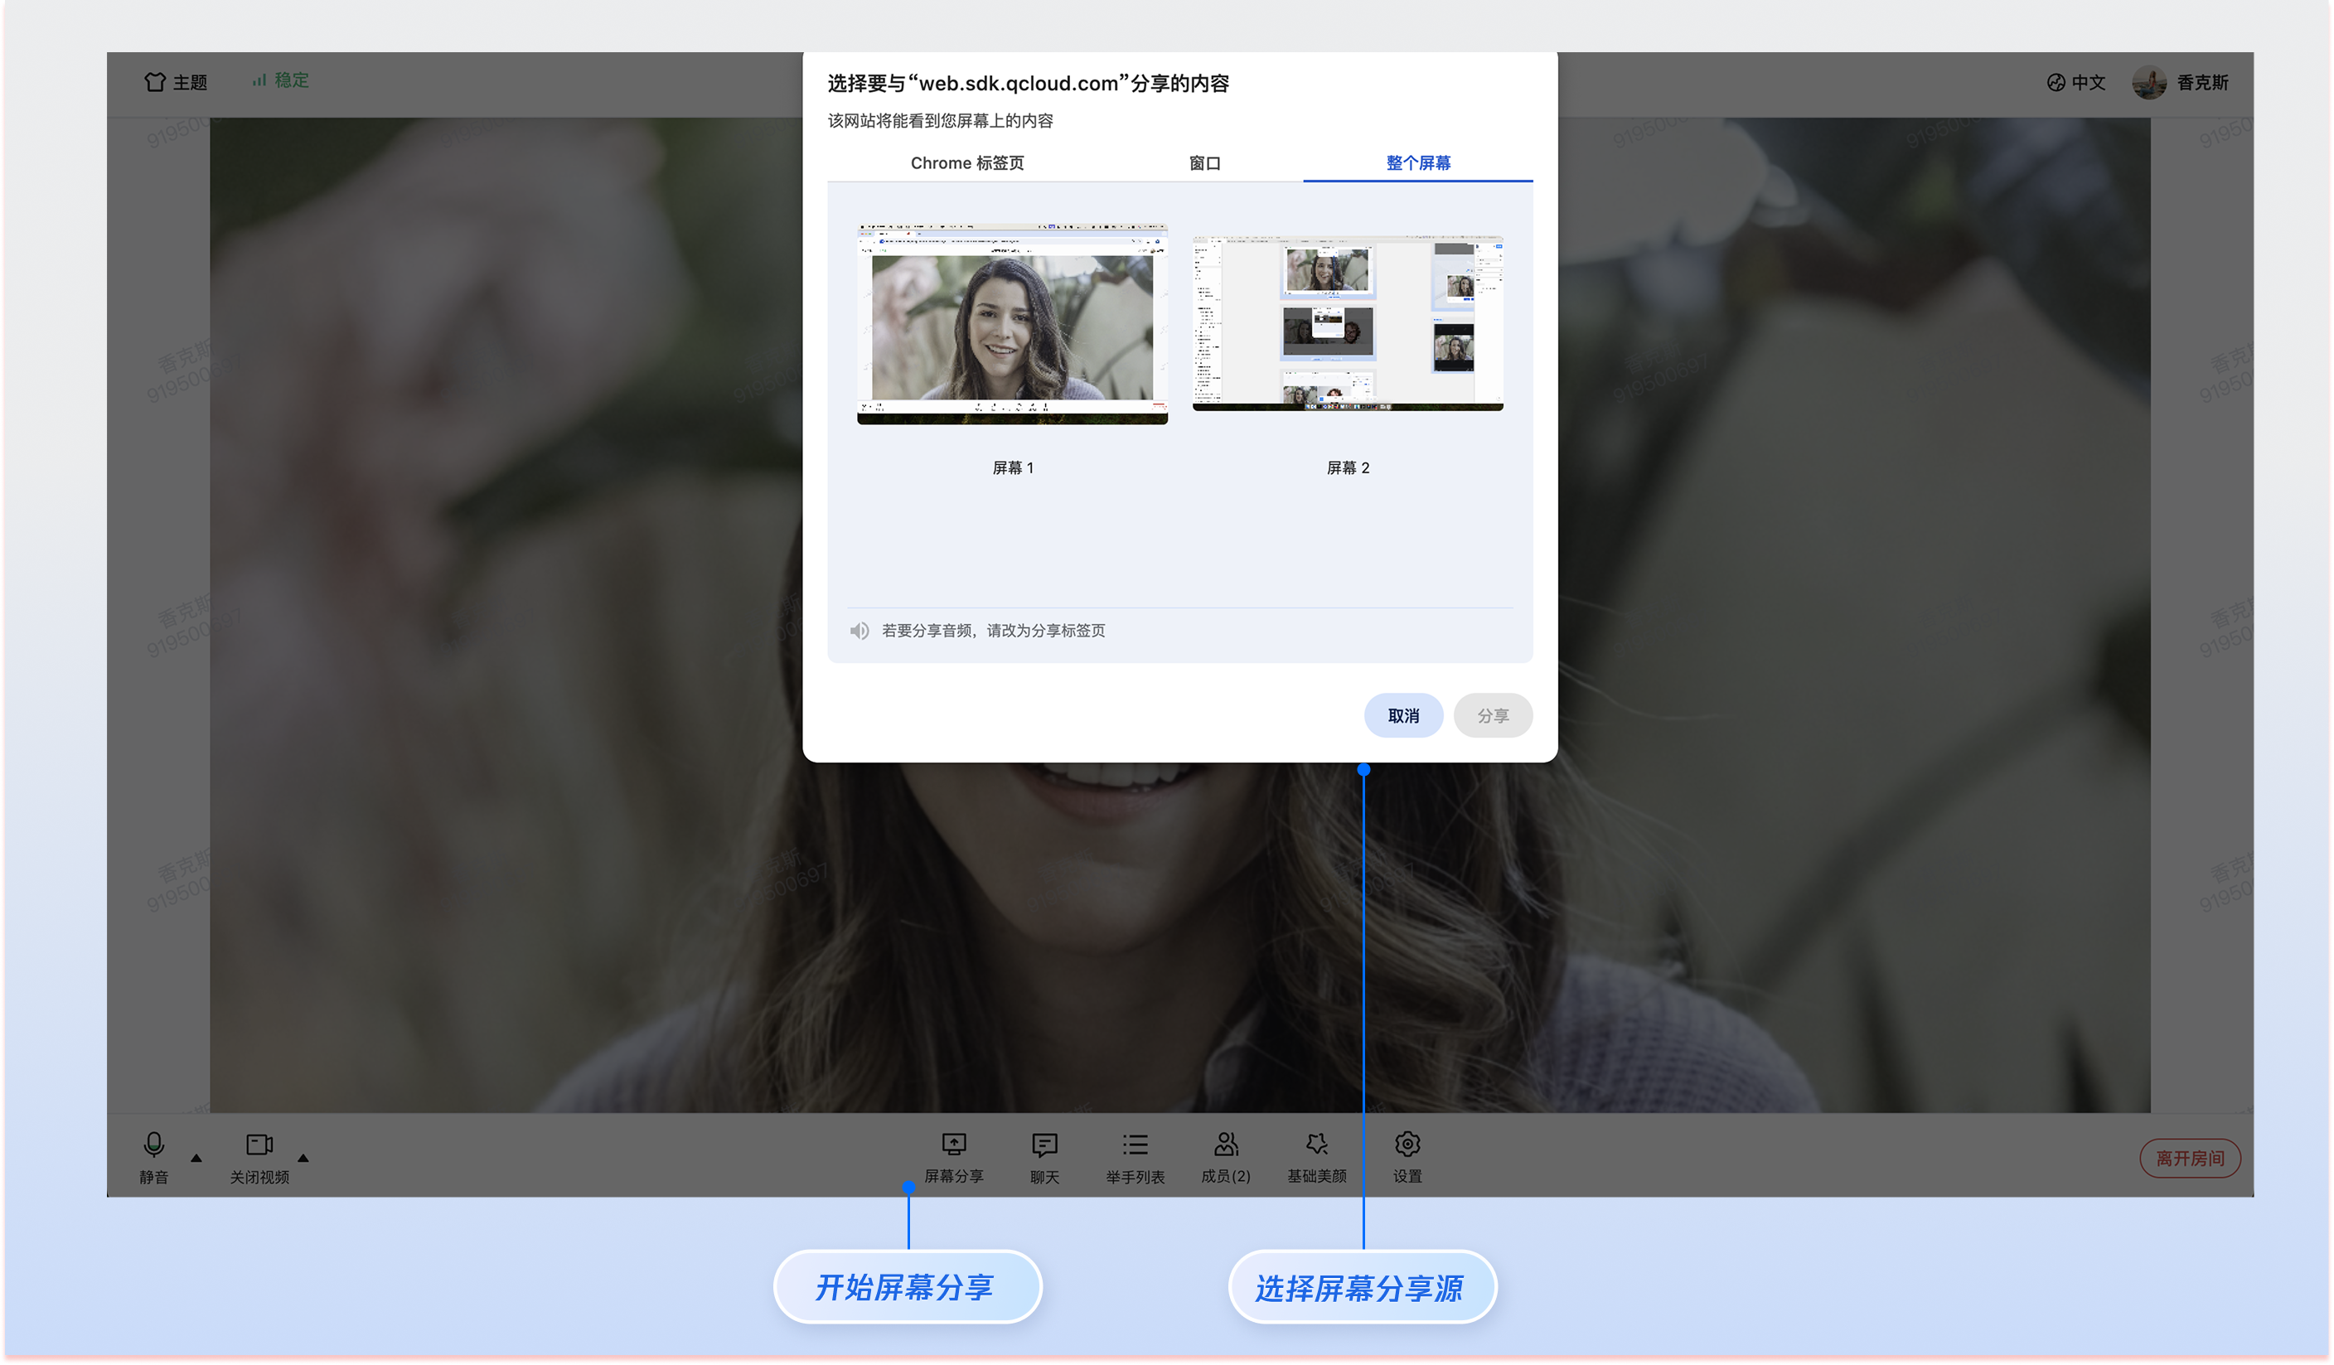Turn off the camera (关闭视频)
The image size is (2334, 1365).
coord(259,1145)
